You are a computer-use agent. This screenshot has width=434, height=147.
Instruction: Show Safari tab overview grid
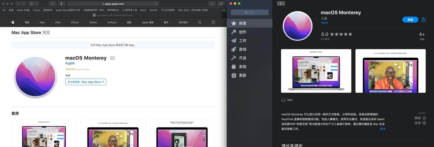(221, 4)
